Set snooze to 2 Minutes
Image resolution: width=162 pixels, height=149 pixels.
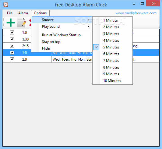(112, 27)
